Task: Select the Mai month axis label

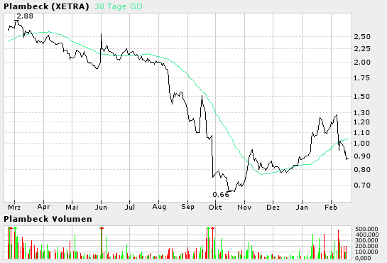Action: coord(72,207)
